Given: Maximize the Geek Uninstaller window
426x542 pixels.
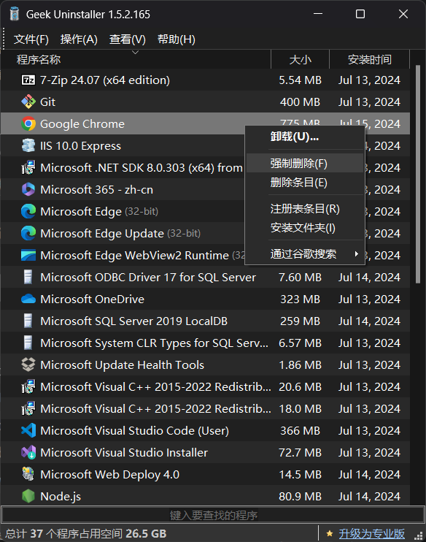Looking at the screenshot, I should [x=360, y=14].
